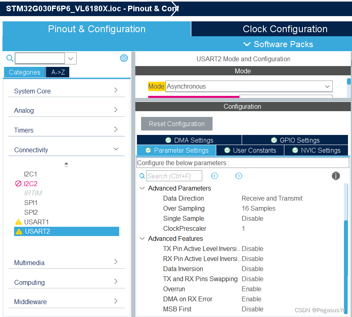Collapse the Advanced Parameters group
The height and width of the screenshot is (317, 352).
pyautogui.click(x=142, y=188)
